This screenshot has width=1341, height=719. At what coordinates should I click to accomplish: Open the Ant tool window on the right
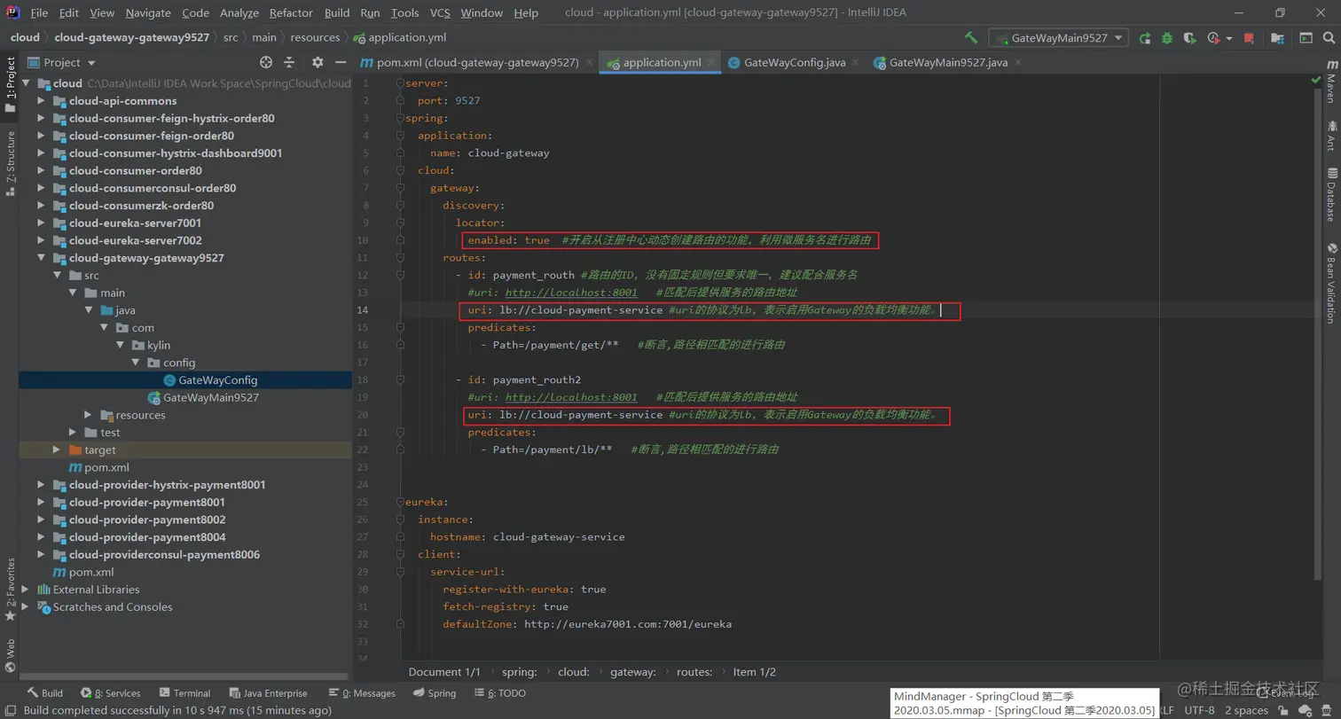click(1330, 137)
